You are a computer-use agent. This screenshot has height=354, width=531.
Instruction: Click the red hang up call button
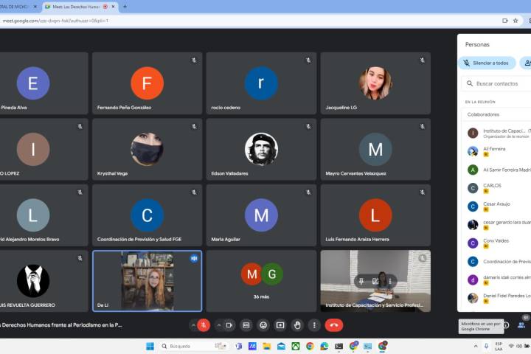334,324
